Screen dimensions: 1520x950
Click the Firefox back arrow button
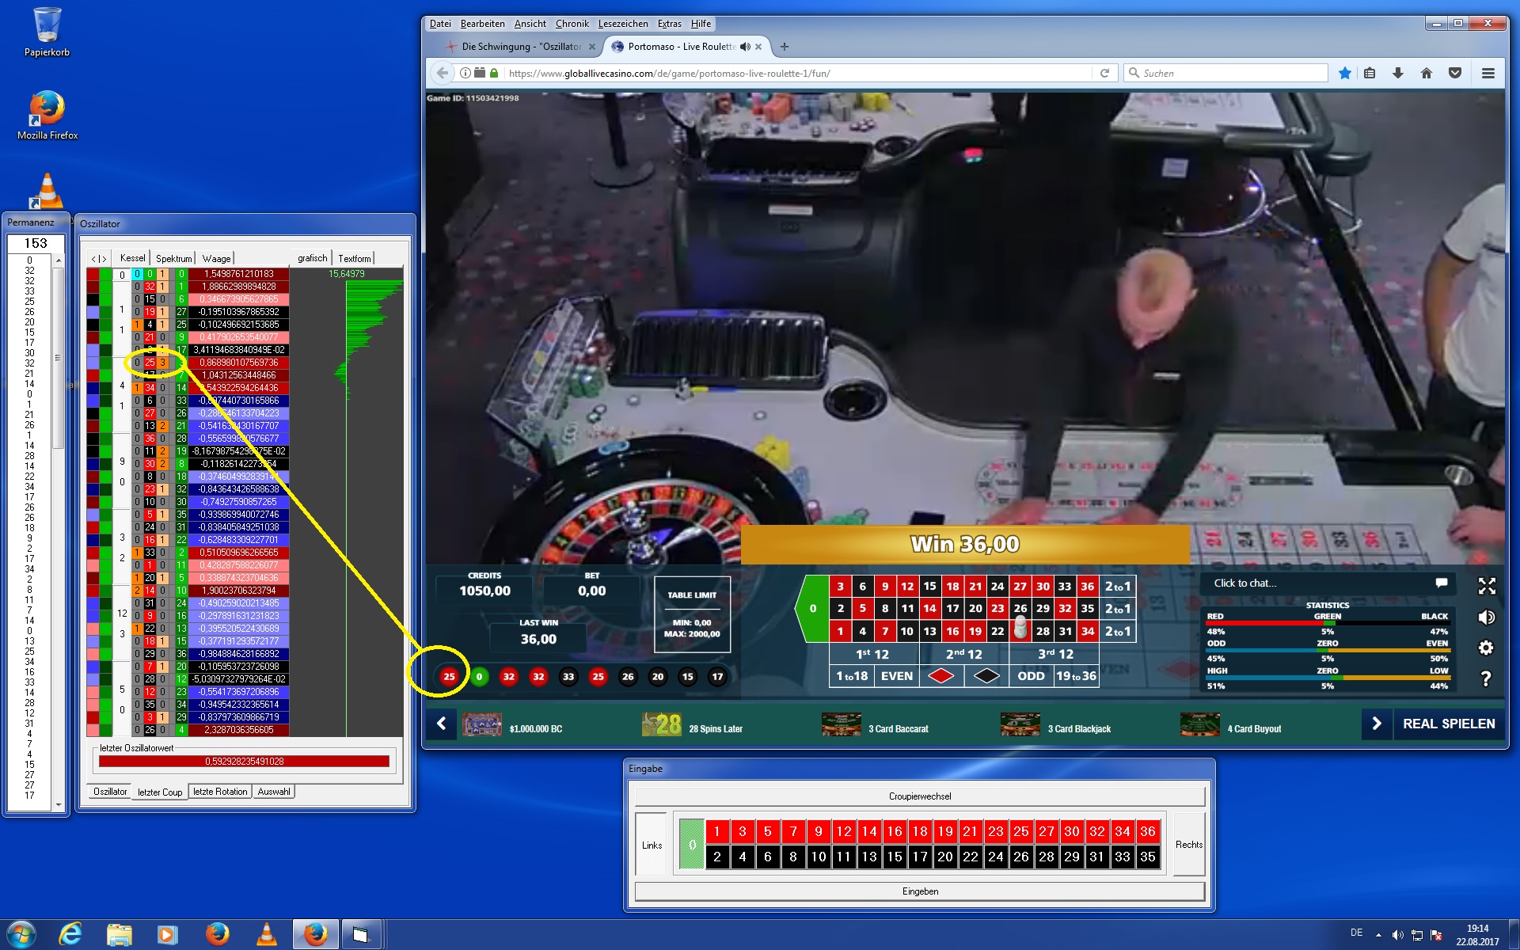[442, 73]
